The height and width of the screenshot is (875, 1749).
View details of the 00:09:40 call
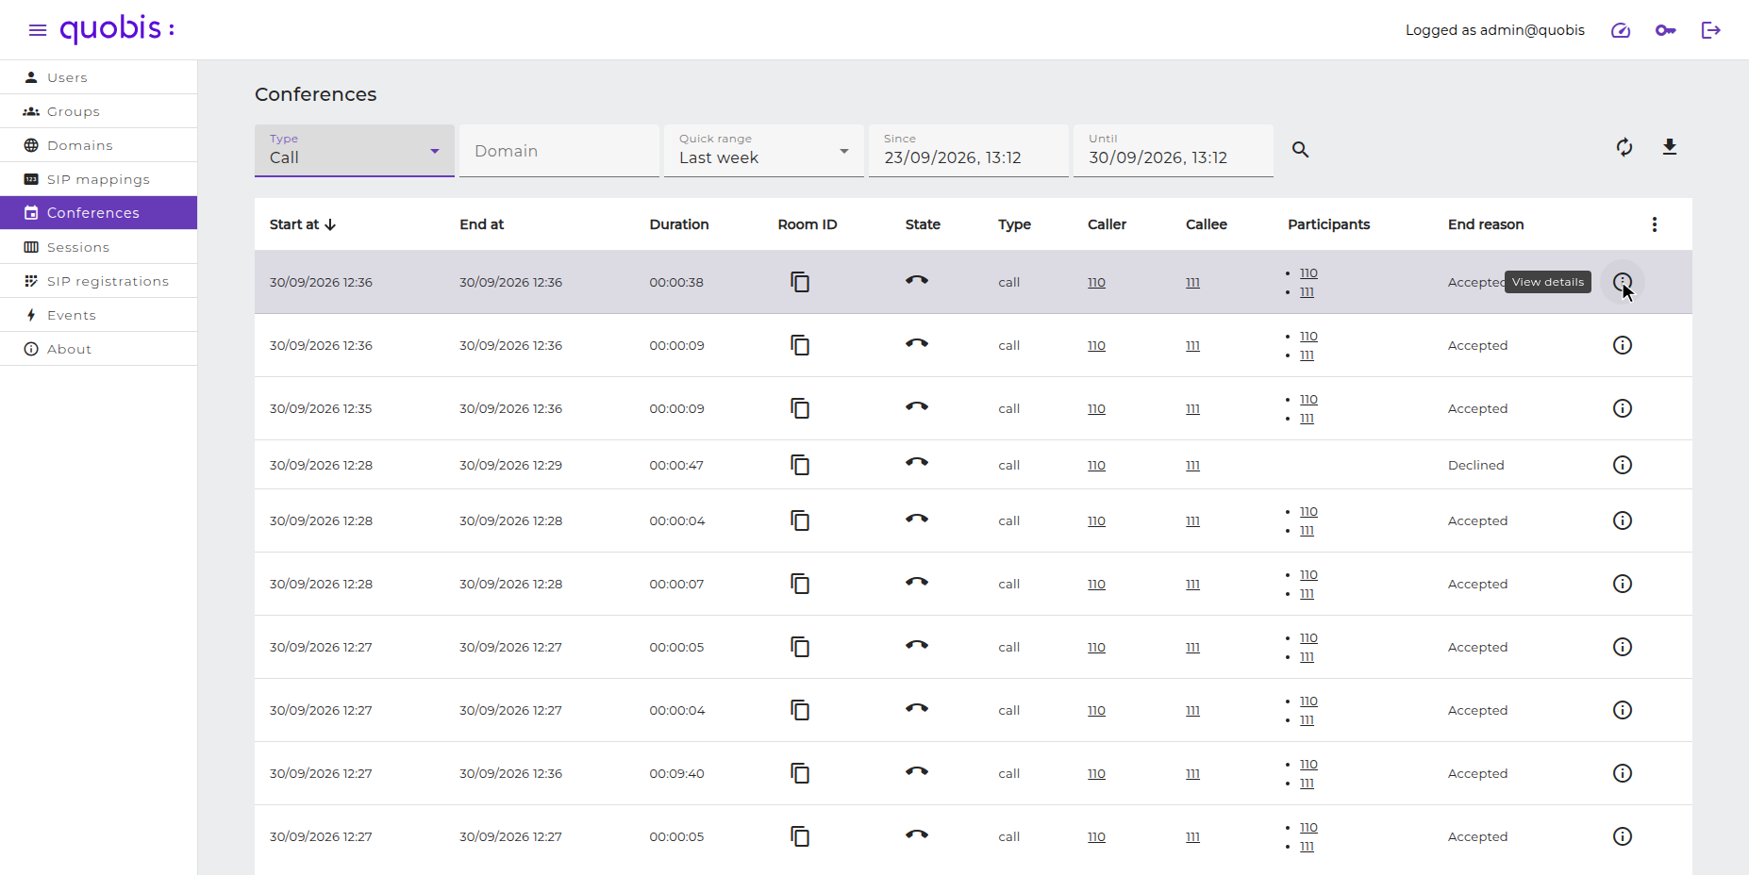click(1623, 773)
